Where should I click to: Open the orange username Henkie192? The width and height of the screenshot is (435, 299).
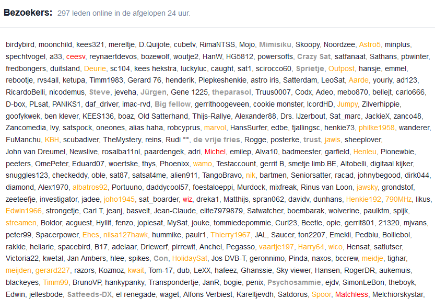coord(363,199)
